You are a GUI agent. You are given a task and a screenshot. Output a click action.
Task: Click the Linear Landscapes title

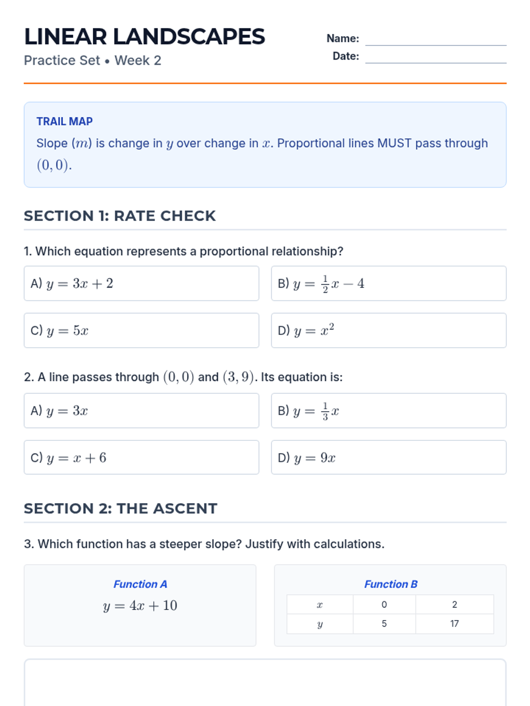(x=144, y=37)
